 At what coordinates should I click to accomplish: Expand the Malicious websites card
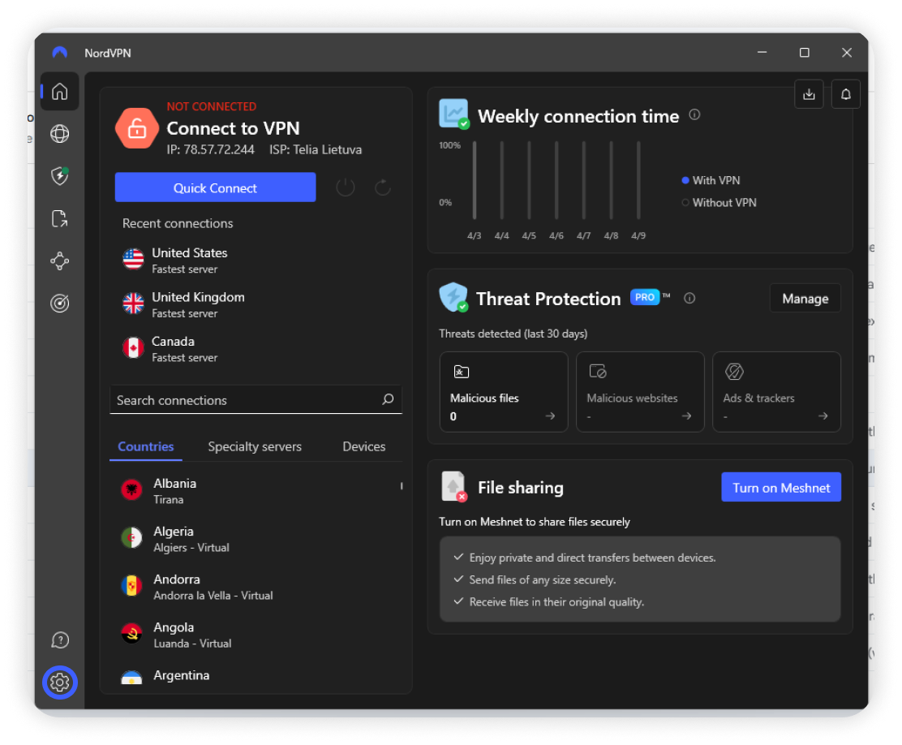tap(639, 392)
